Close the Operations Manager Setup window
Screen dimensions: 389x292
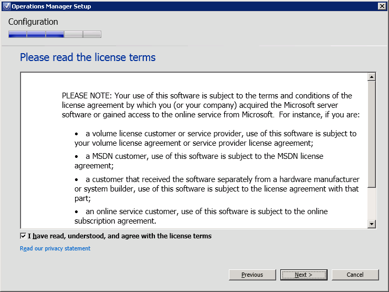[382, 6]
